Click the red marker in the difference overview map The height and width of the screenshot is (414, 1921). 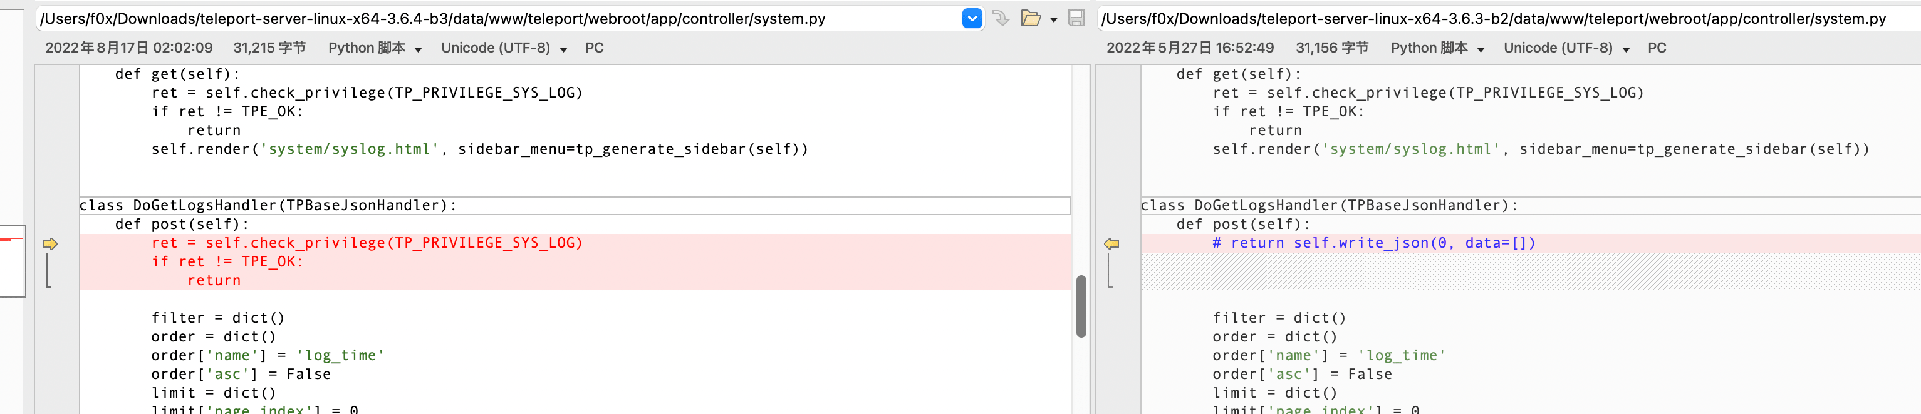[11, 239]
